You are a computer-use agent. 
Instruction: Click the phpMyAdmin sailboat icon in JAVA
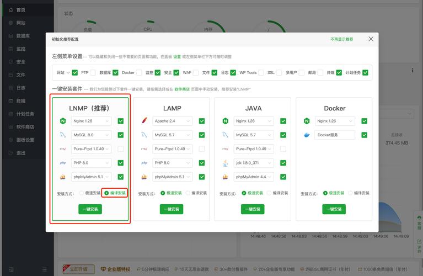click(225, 177)
